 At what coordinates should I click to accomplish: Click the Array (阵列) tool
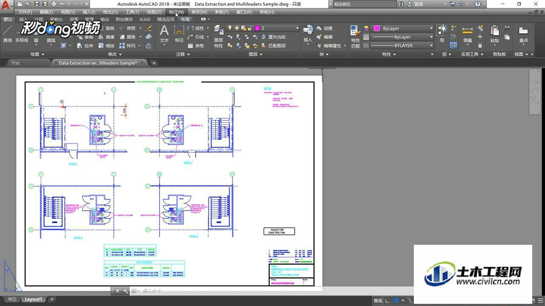click(x=127, y=45)
